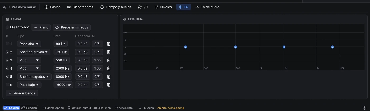Click the video camera status icon
The height and width of the screenshot is (111, 370).
pyautogui.click(x=116, y=108)
